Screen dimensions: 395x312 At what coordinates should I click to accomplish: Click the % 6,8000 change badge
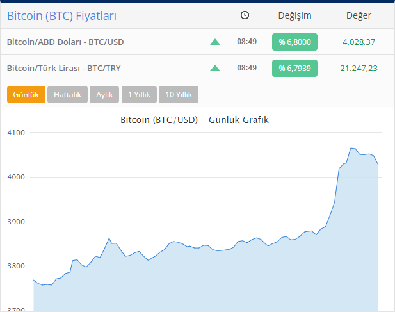(294, 42)
